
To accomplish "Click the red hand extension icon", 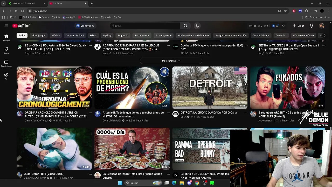I will click(294, 11).
